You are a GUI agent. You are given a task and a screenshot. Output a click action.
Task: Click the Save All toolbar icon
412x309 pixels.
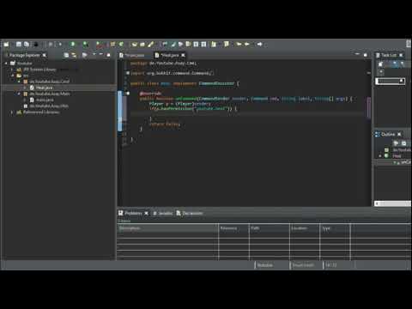click(x=27, y=45)
